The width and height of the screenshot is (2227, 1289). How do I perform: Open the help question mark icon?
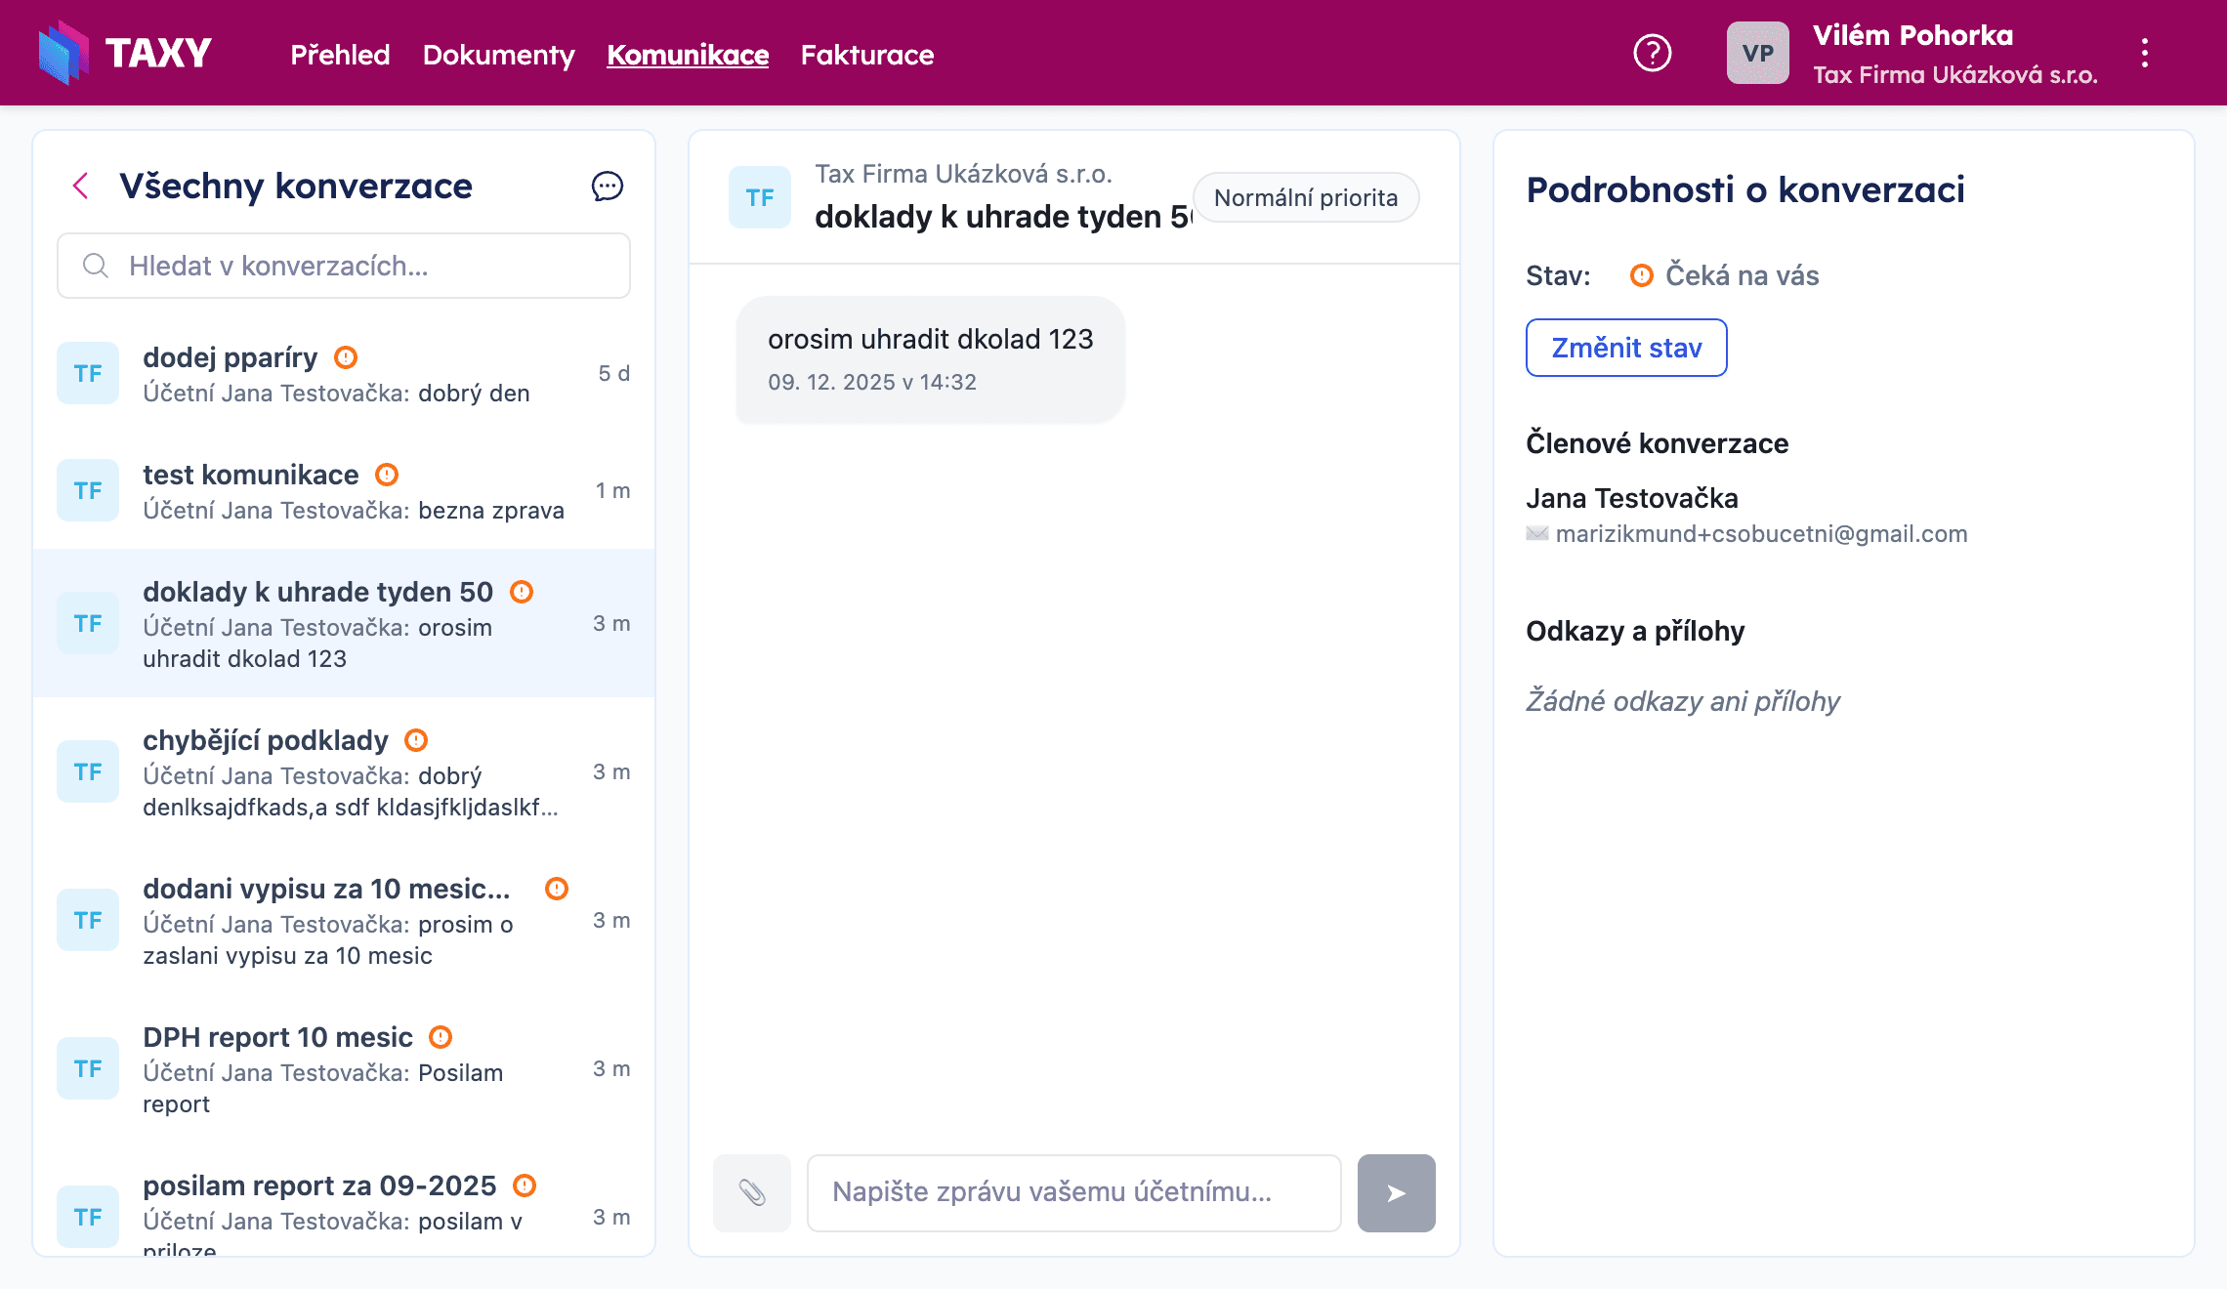click(1652, 53)
